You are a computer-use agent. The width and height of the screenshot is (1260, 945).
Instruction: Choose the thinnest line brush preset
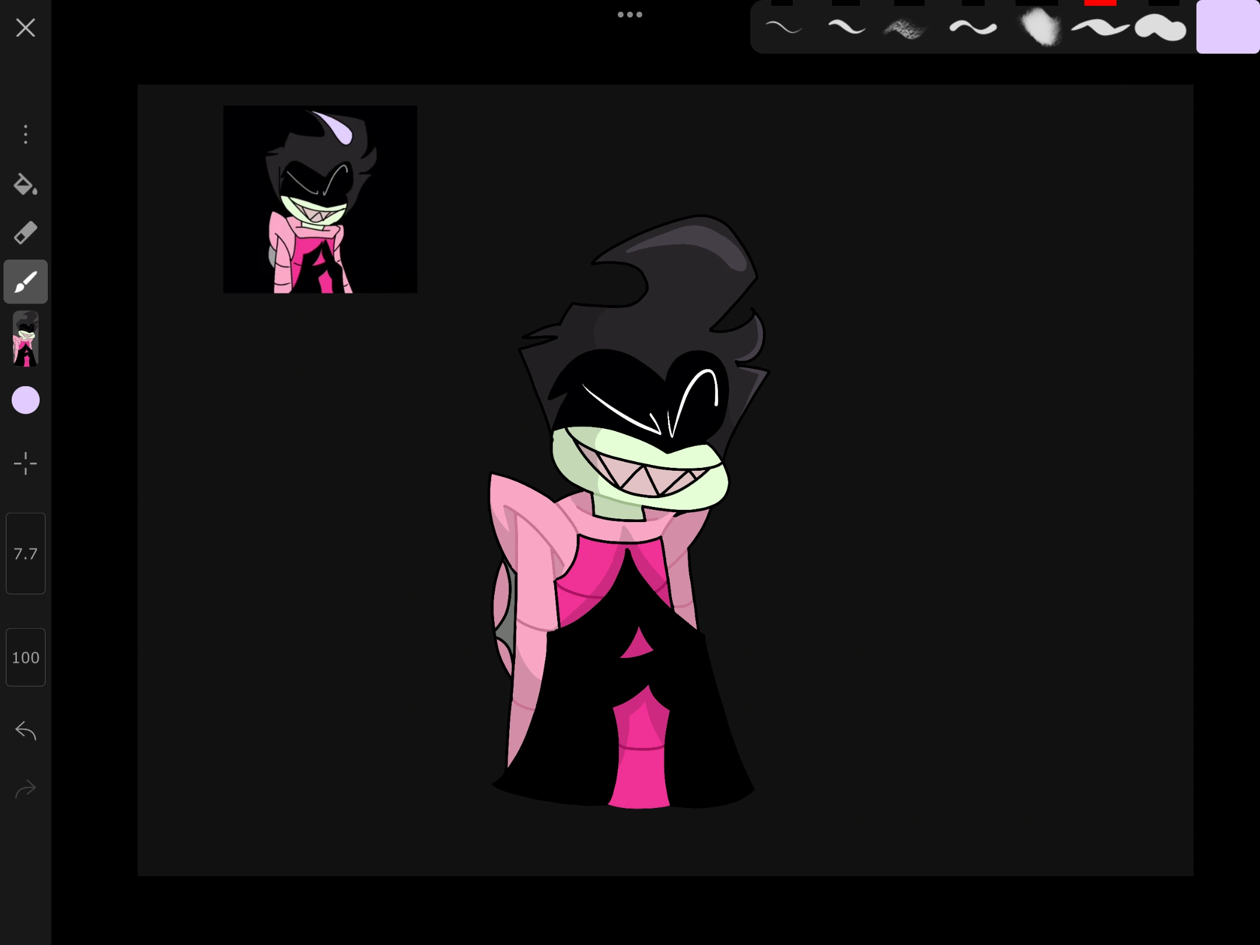[x=783, y=27]
